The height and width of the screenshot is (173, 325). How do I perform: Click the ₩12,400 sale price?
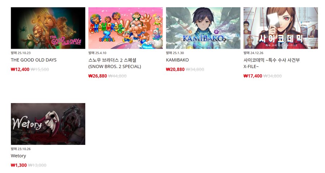20,69
